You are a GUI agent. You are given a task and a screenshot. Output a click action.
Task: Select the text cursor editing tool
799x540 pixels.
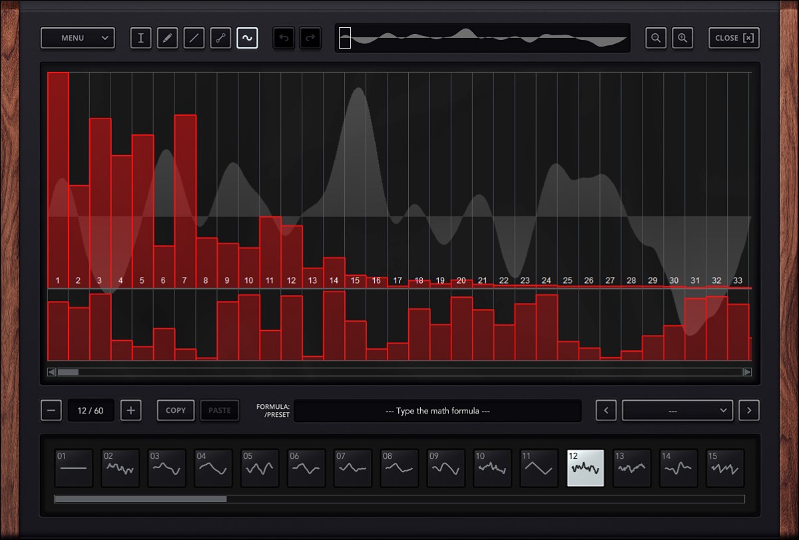140,38
